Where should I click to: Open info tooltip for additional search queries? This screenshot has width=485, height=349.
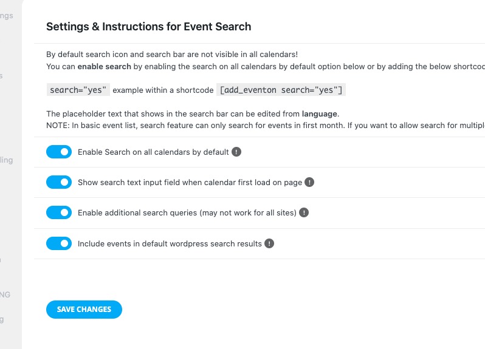pyautogui.click(x=304, y=212)
